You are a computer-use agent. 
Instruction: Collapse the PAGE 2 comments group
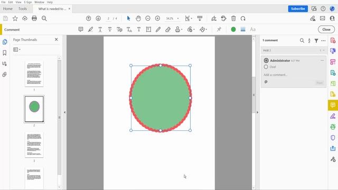(x=324, y=50)
